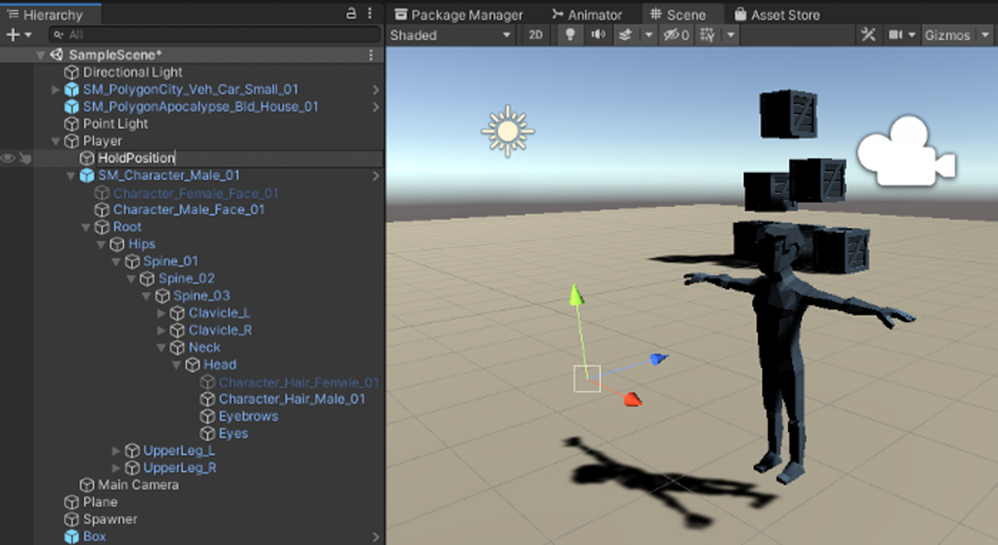Click the Box prefab blue cube icon
Screen dimensions: 998x545
[x=71, y=537]
